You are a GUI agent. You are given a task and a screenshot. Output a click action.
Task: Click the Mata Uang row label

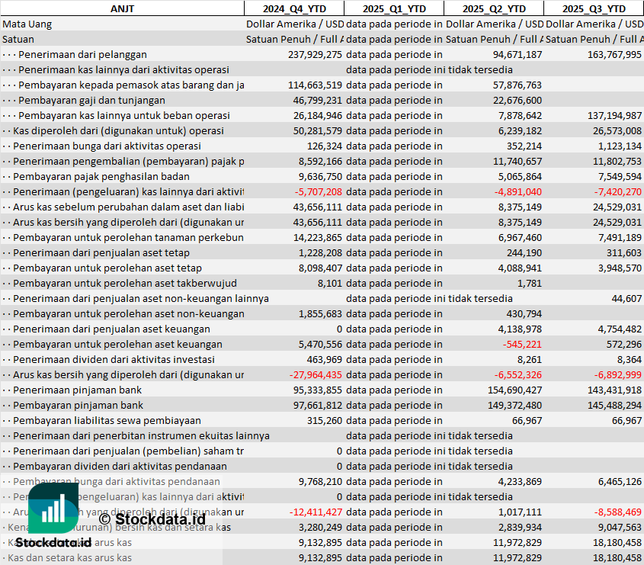27,24
